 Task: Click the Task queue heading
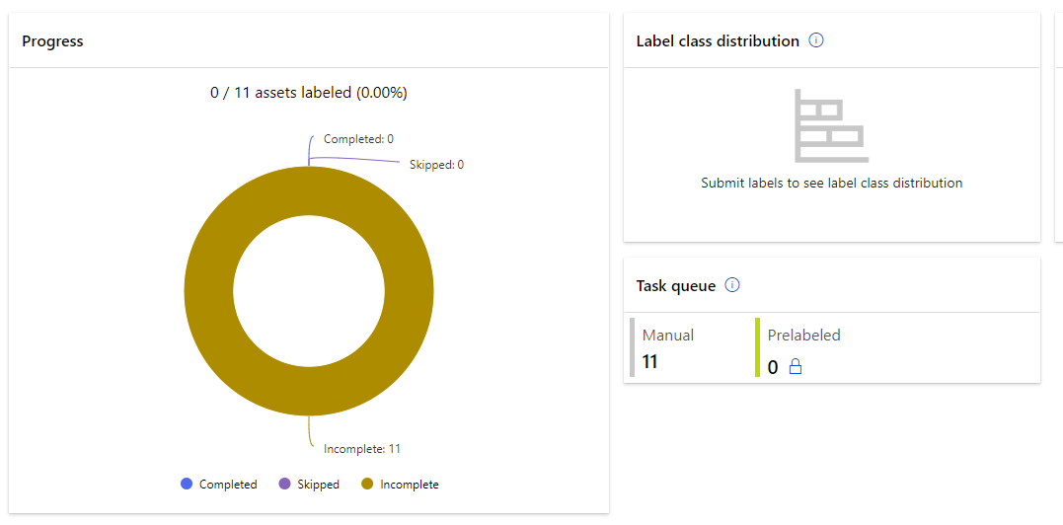[676, 286]
